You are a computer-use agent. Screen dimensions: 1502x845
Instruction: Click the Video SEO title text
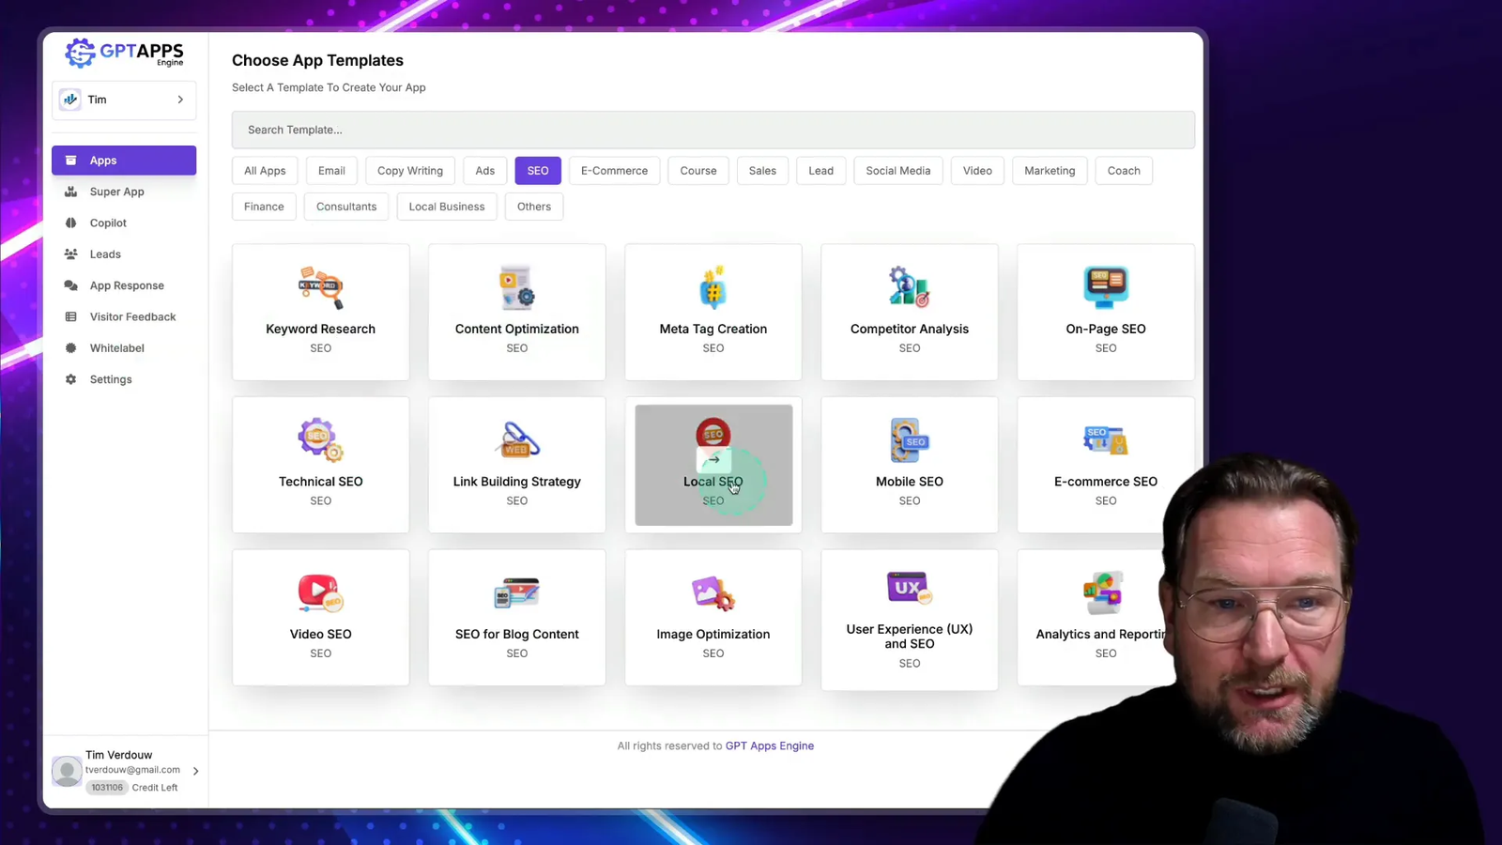[320, 635]
